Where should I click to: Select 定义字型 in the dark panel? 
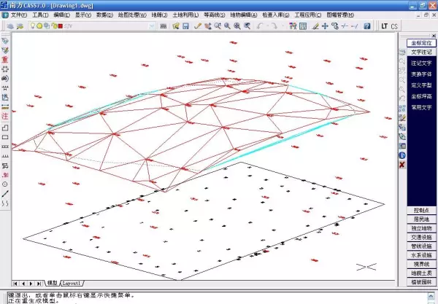pos(421,85)
